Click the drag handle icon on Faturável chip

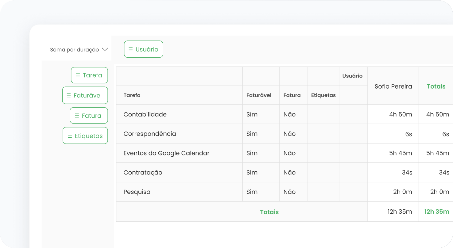click(x=69, y=95)
